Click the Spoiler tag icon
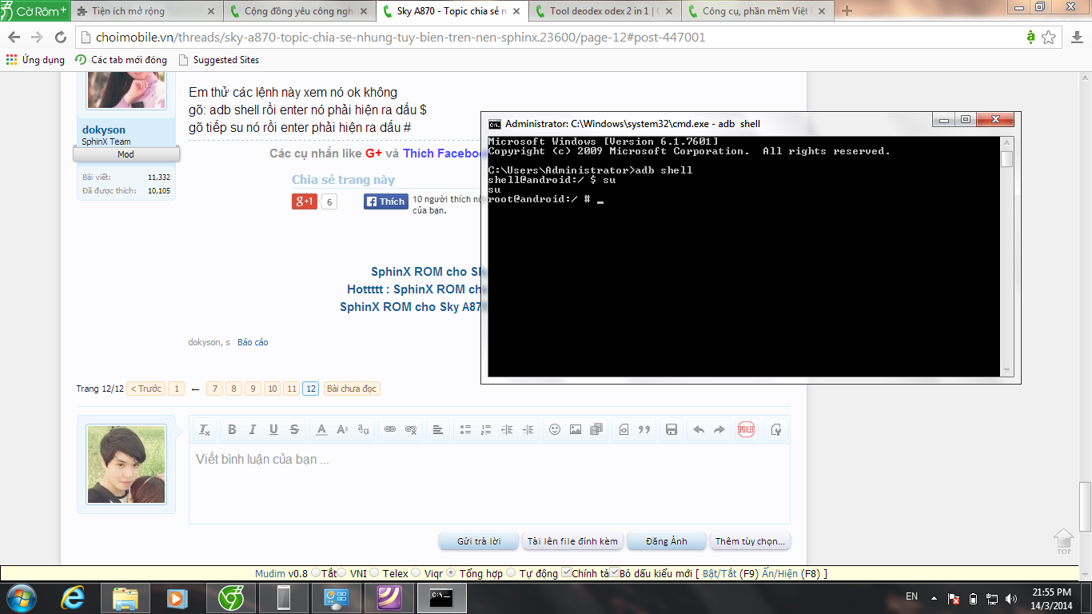Viewport: 1092px width, 614px height. (746, 429)
